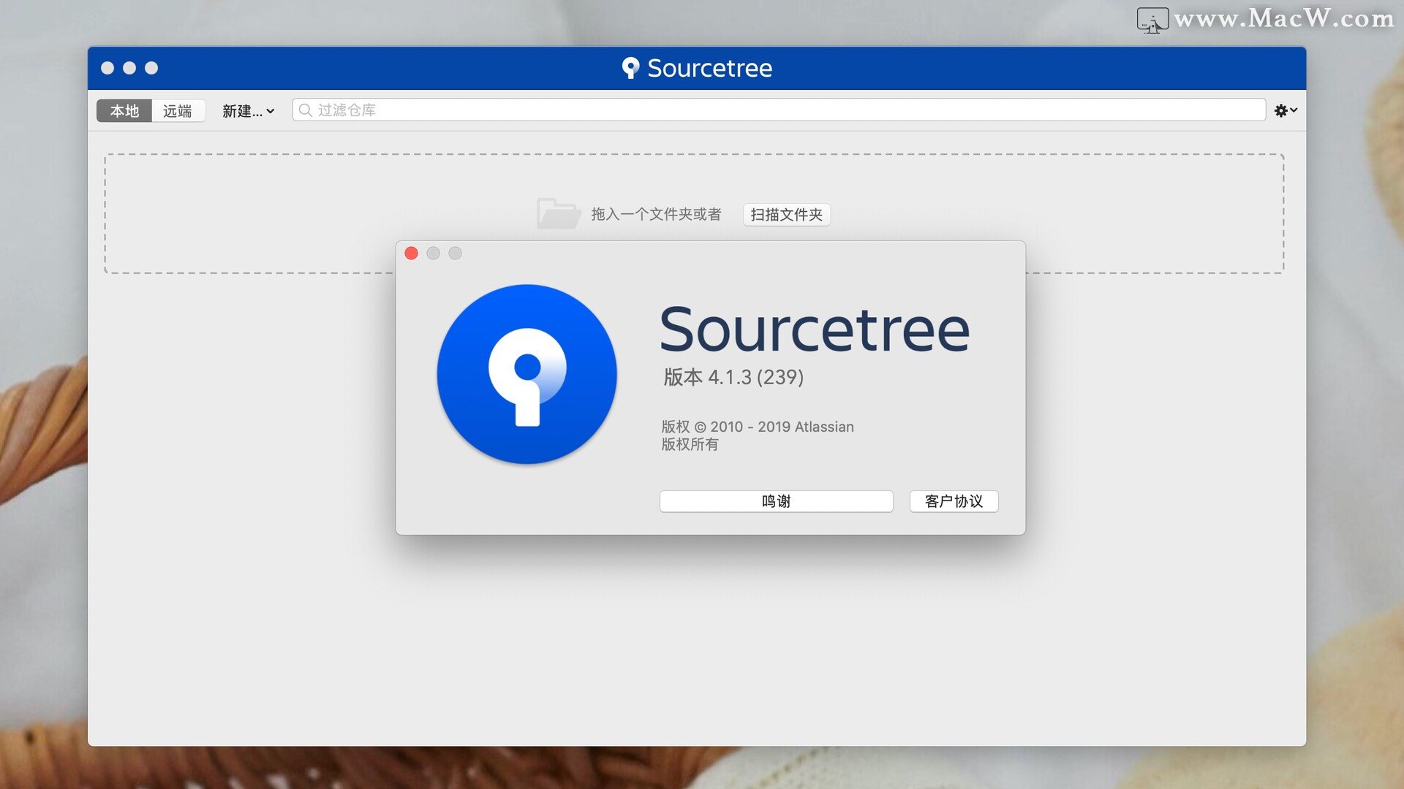Click the large Sourcetree logo in About dialog
1404x789 pixels.
point(526,374)
